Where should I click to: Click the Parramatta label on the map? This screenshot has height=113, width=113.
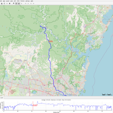(48, 92)
